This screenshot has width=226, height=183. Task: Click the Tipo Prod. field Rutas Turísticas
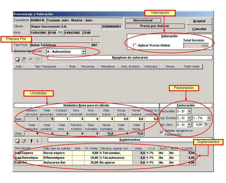[x=61, y=45]
